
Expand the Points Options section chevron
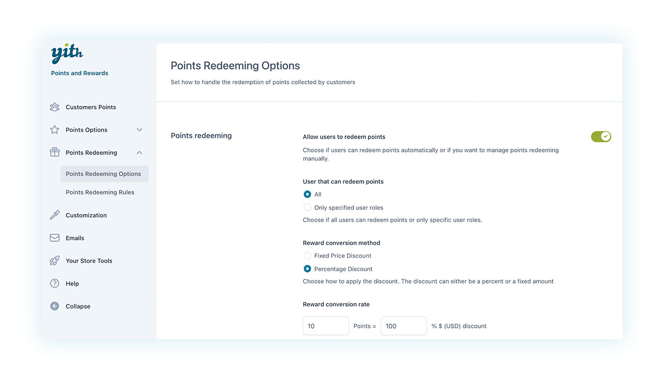139,129
